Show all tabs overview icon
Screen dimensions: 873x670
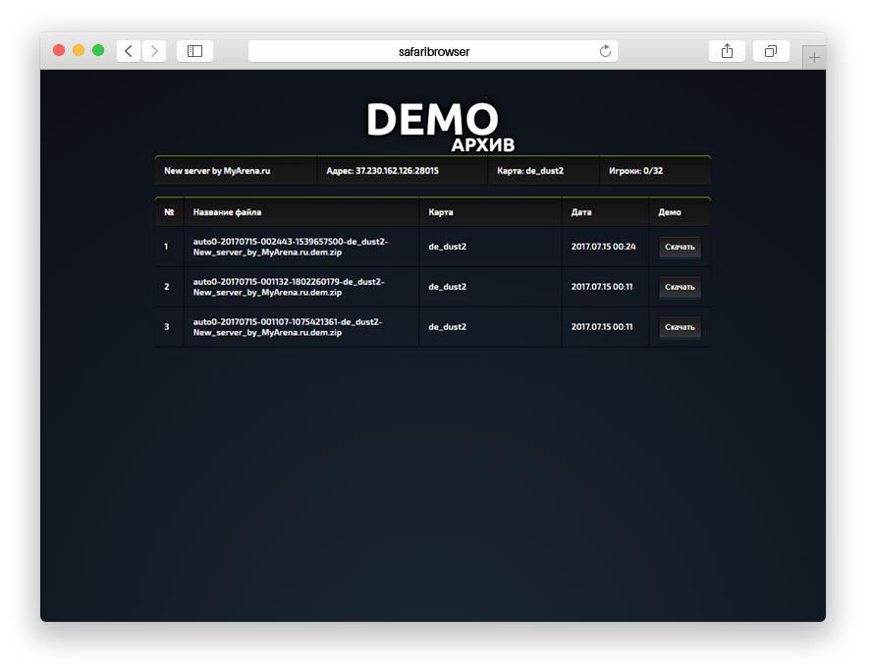click(x=771, y=51)
